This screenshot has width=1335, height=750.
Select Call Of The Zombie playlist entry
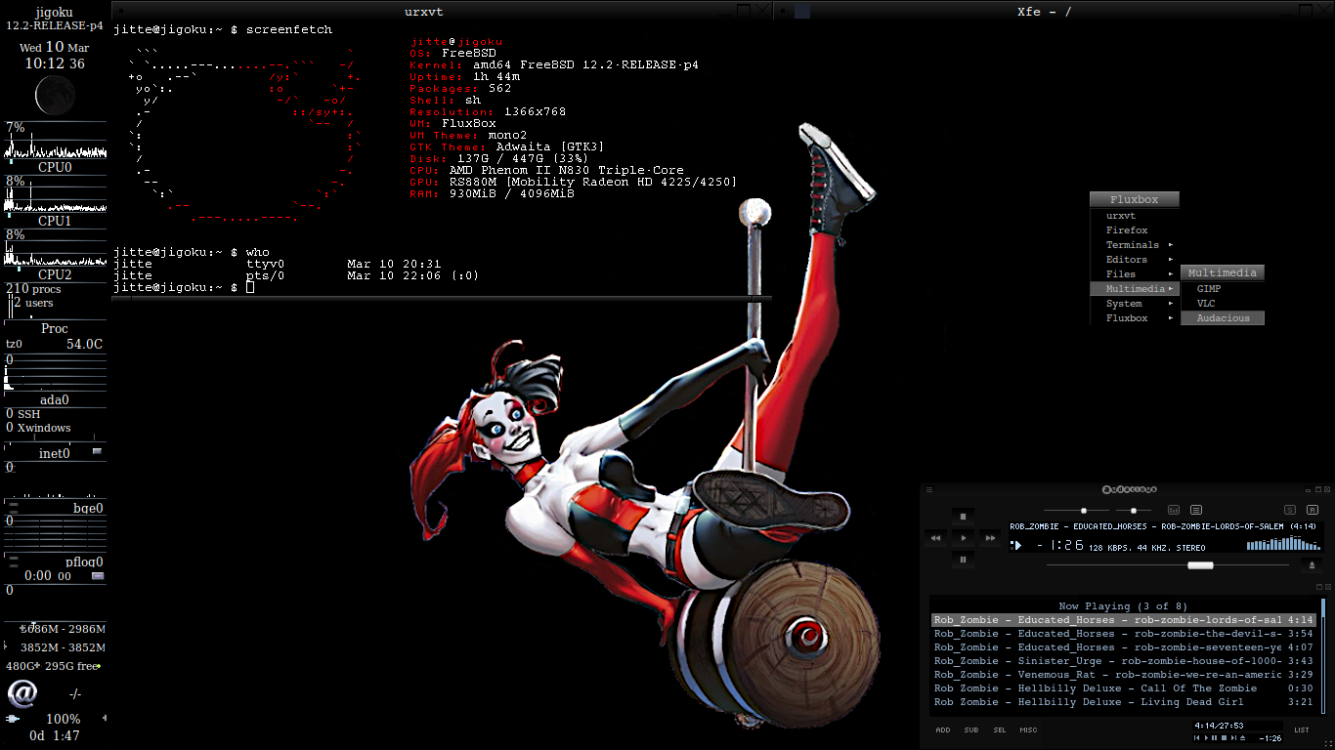pyautogui.click(x=1124, y=688)
